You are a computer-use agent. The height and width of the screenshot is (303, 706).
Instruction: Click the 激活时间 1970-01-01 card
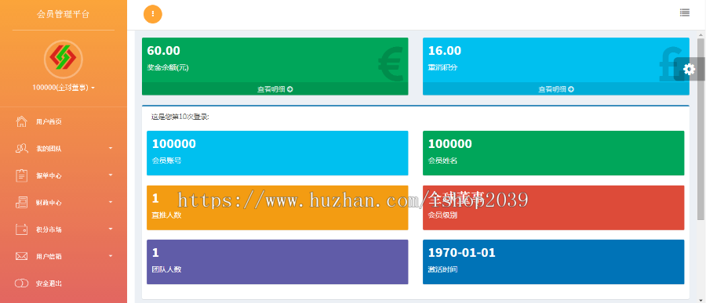click(x=553, y=262)
